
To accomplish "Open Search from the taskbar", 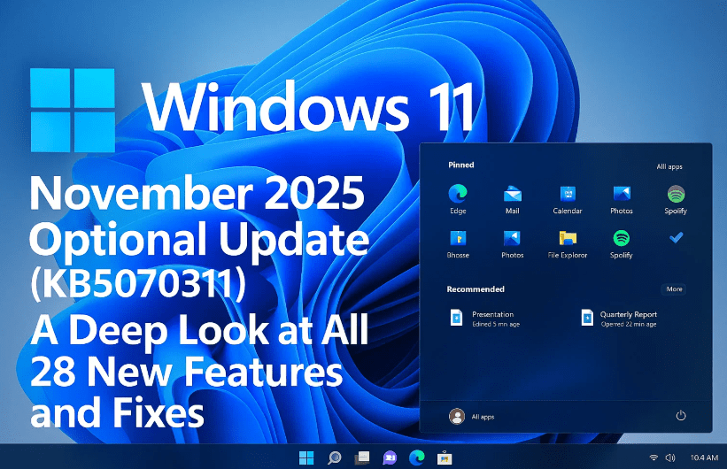I will coord(335,457).
